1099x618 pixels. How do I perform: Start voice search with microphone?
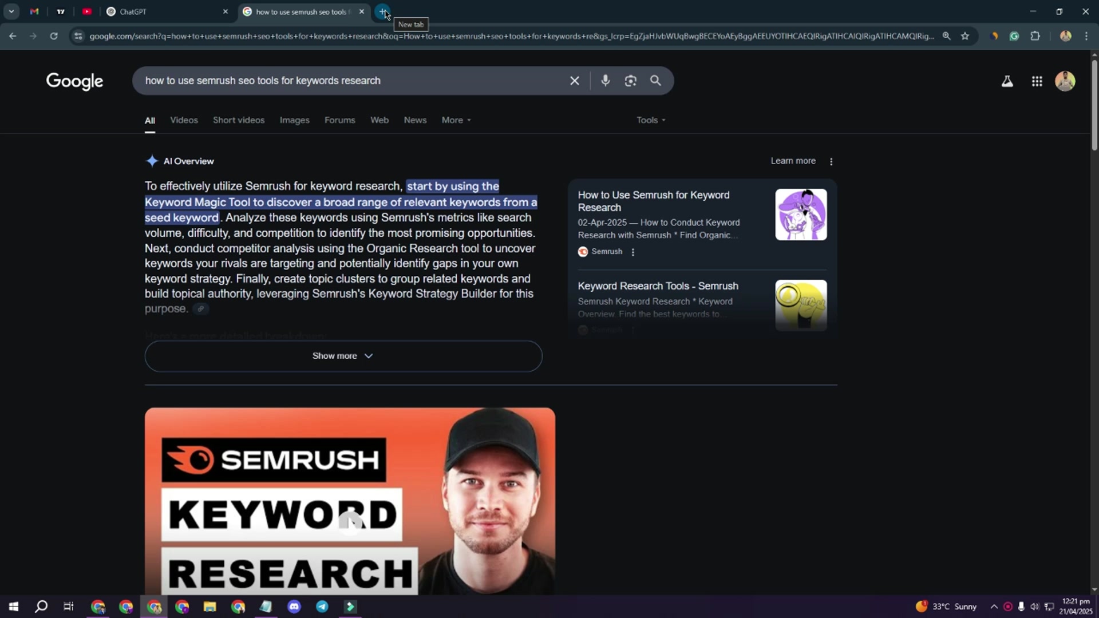[605, 81]
